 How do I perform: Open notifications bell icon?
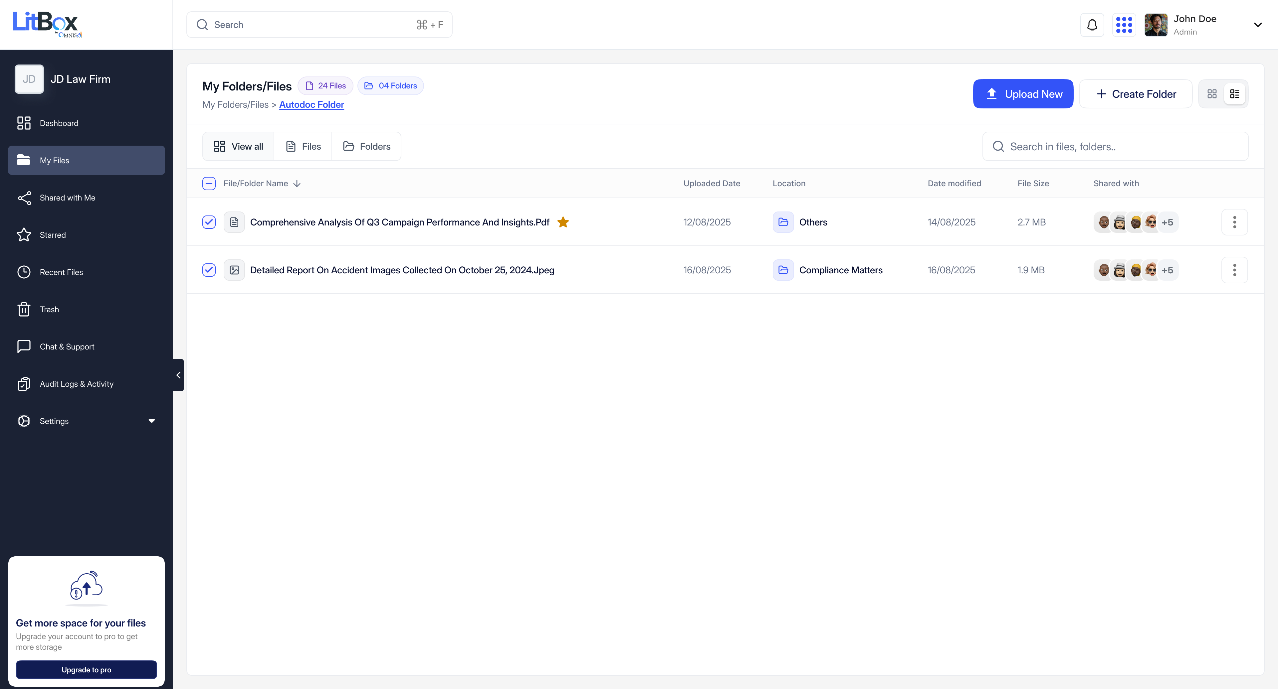[x=1092, y=25]
